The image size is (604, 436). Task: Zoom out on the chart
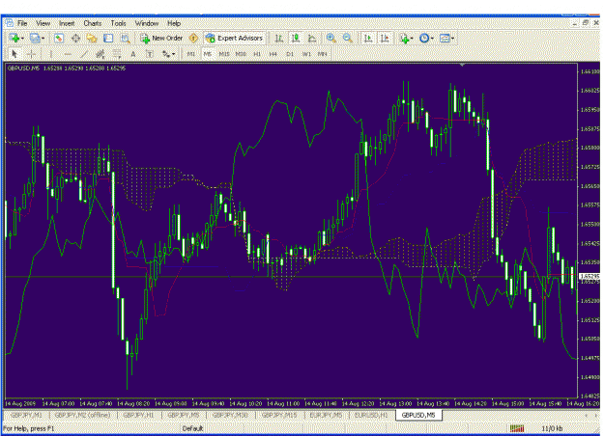click(348, 38)
